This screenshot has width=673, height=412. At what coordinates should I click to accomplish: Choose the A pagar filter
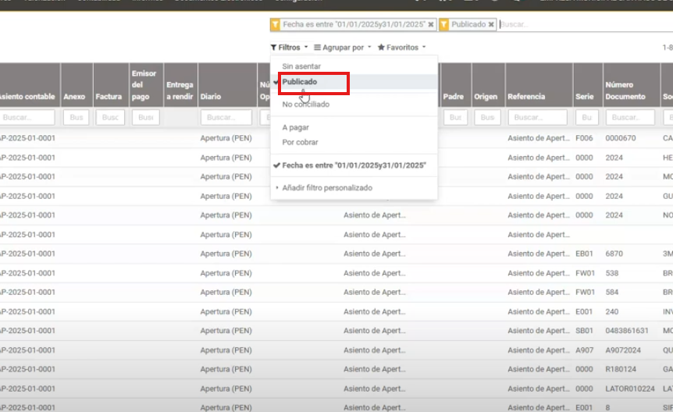tap(295, 127)
